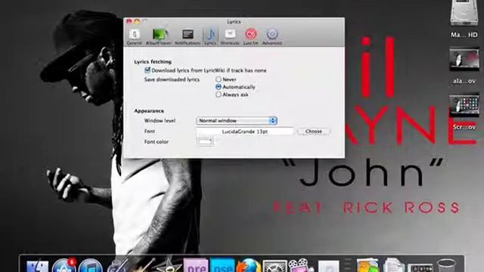This screenshot has height=272, width=484.
Task: Click the Appearance heading
Action: (x=149, y=111)
